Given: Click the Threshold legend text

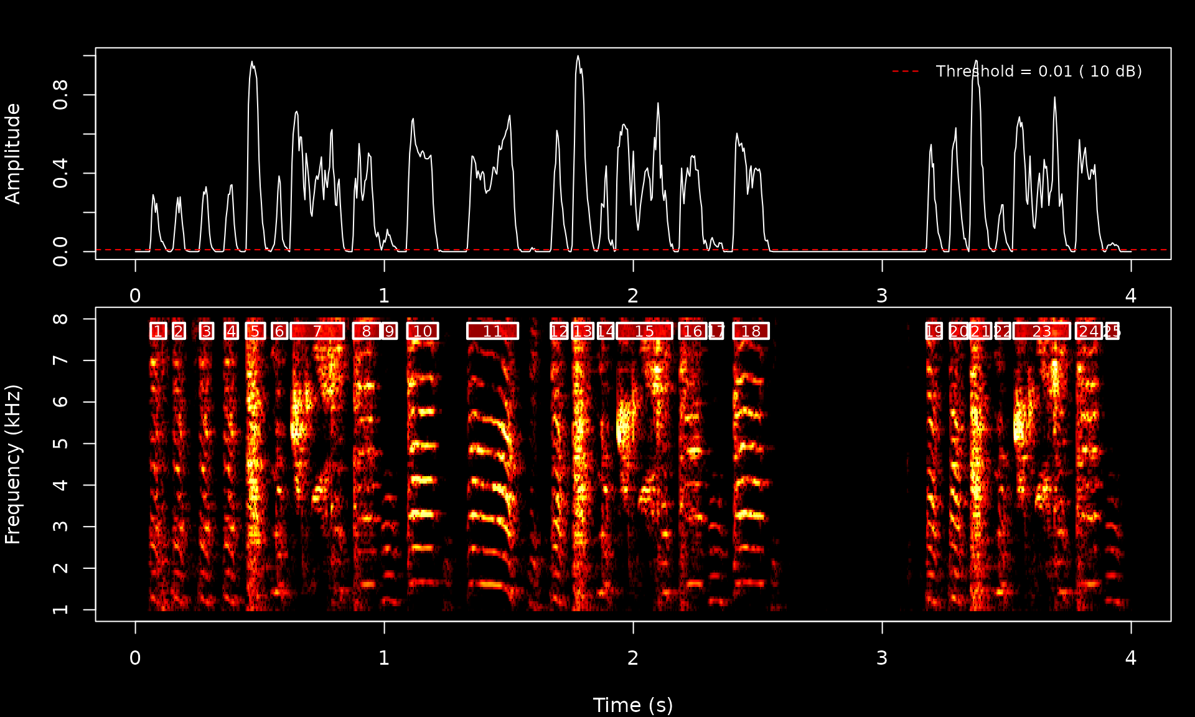Looking at the screenshot, I should 1038,72.
